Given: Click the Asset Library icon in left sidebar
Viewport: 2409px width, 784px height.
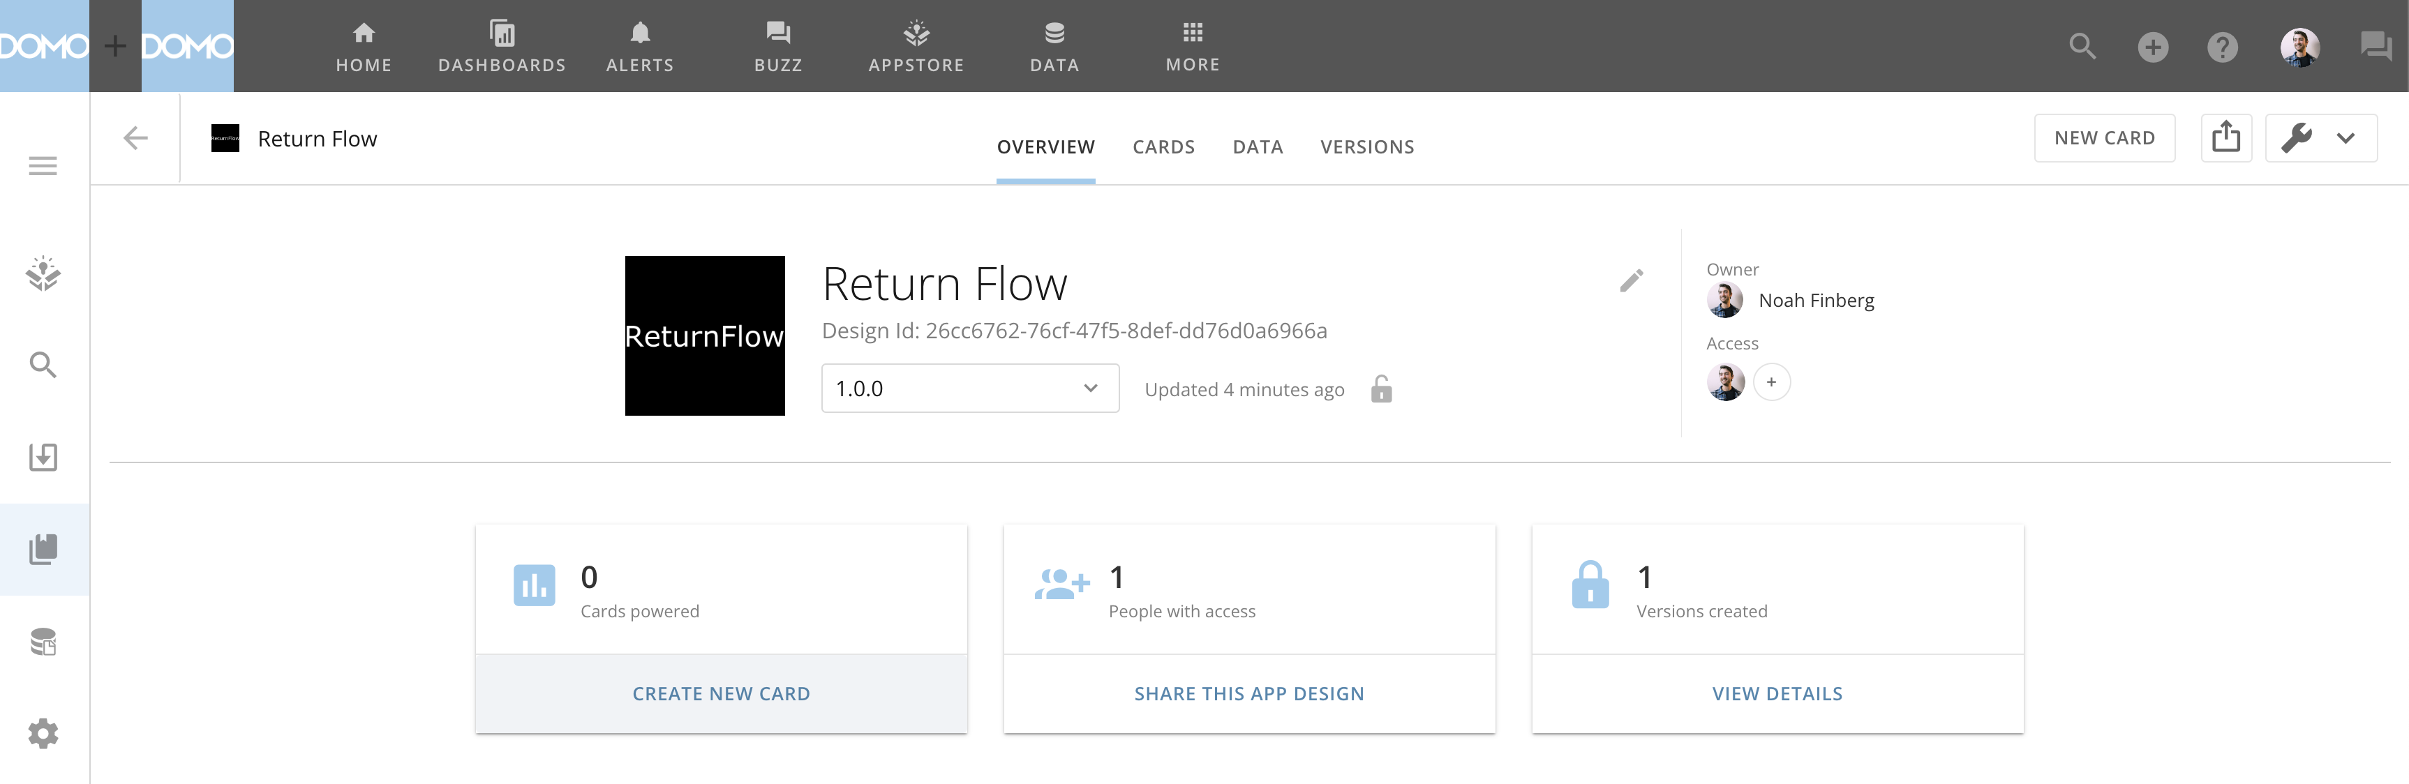Looking at the screenshot, I should pyautogui.click(x=43, y=548).
